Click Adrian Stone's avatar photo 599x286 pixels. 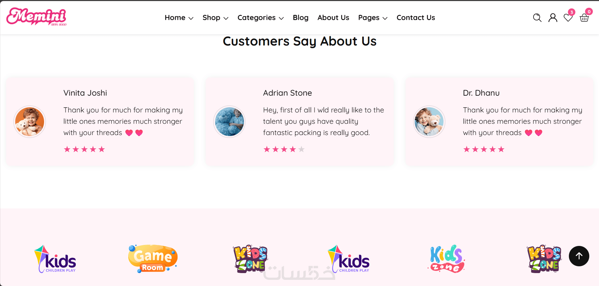(229, 122)
